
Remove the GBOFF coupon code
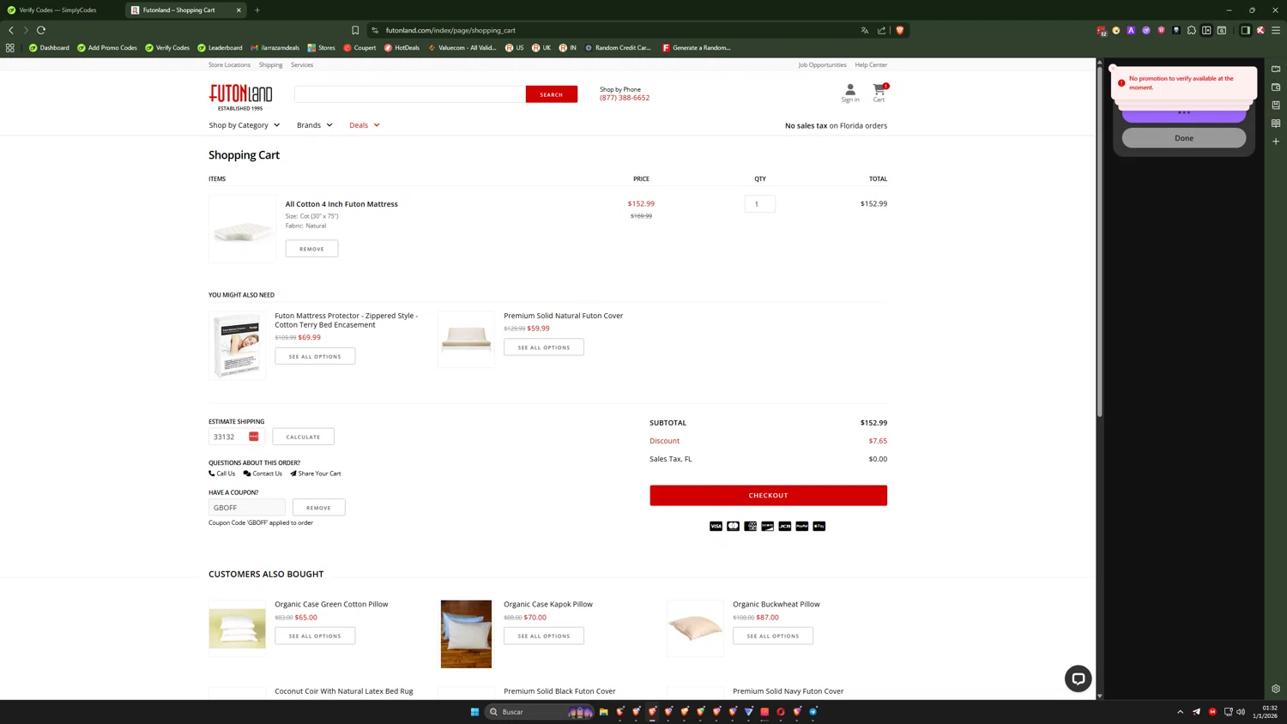tap(318, 508)
